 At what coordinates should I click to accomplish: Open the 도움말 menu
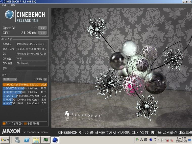click(x=12, y=5)
